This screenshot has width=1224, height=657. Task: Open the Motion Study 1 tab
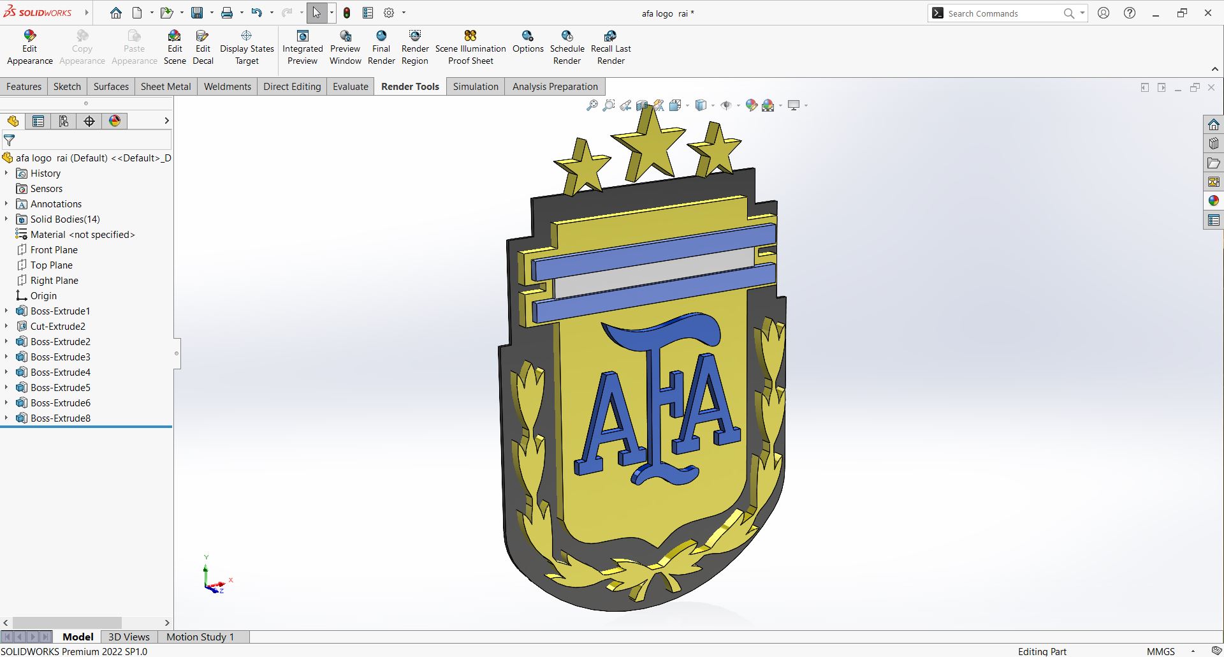click(x=200, y=637)
